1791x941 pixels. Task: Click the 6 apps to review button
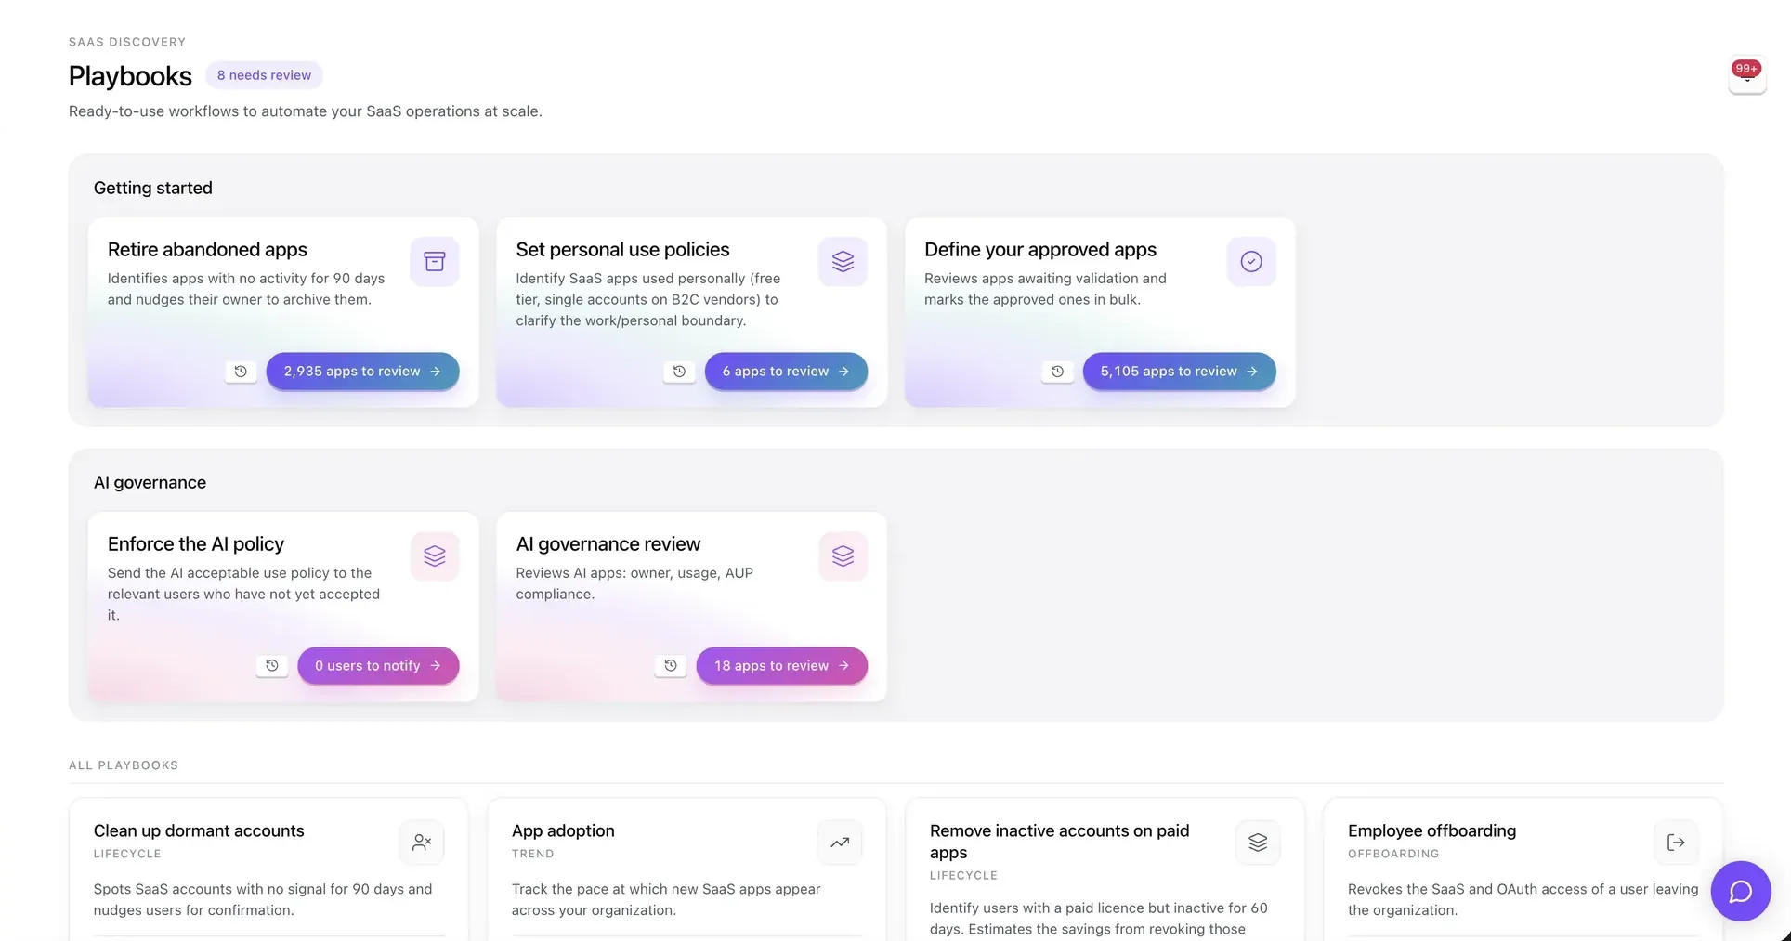(786, 372)
